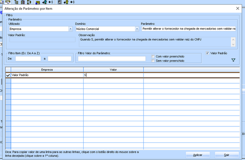Click the Empresa column header
Image resolution: width=245 pixels, height=160 pixels.
(x=47, y=69)
